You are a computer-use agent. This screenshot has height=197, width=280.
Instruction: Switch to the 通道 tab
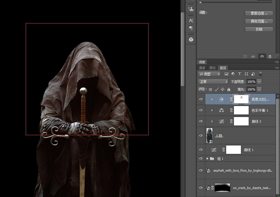(202, 68)
